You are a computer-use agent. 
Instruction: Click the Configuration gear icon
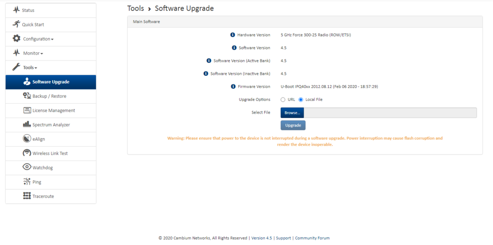tap(16, 38)
